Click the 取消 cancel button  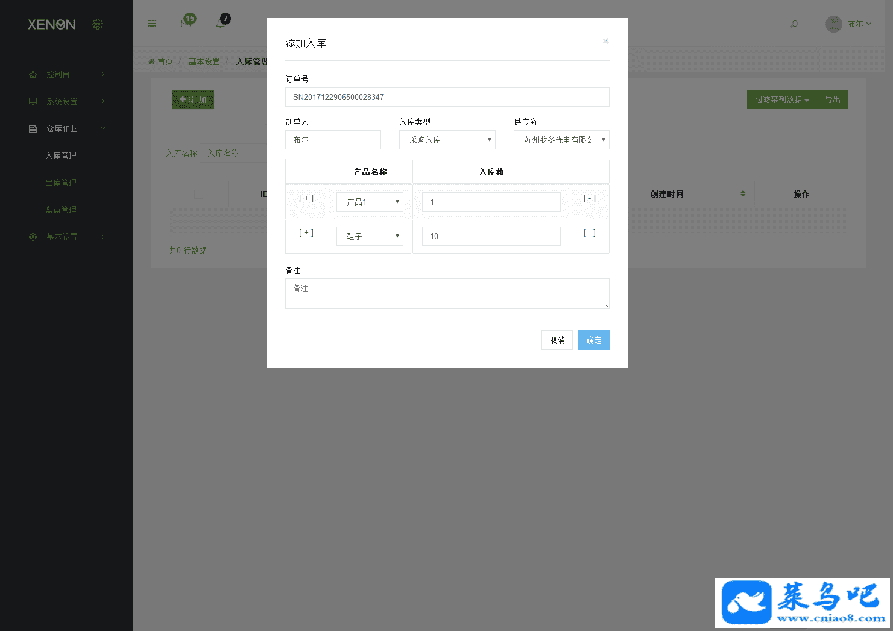[557, 340]
